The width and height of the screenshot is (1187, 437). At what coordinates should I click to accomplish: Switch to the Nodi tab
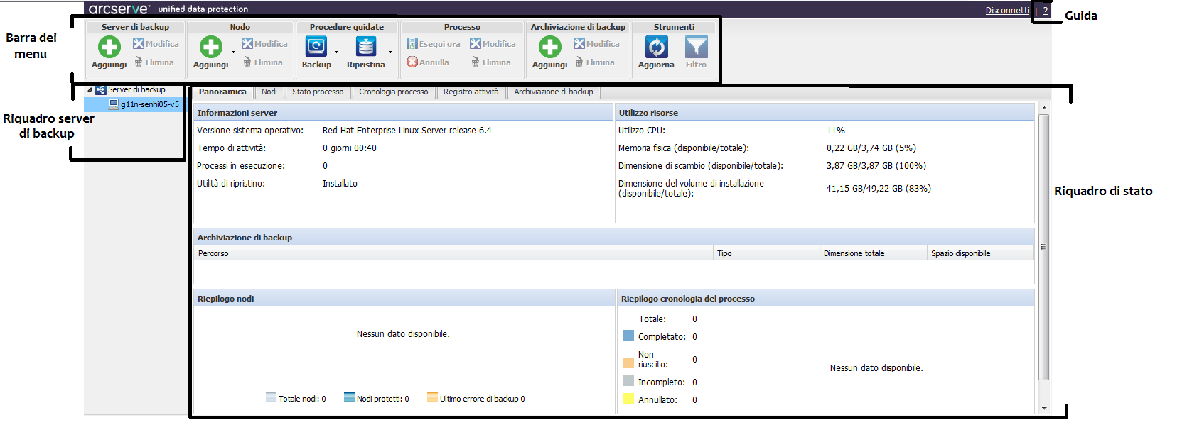click(269, 92)
